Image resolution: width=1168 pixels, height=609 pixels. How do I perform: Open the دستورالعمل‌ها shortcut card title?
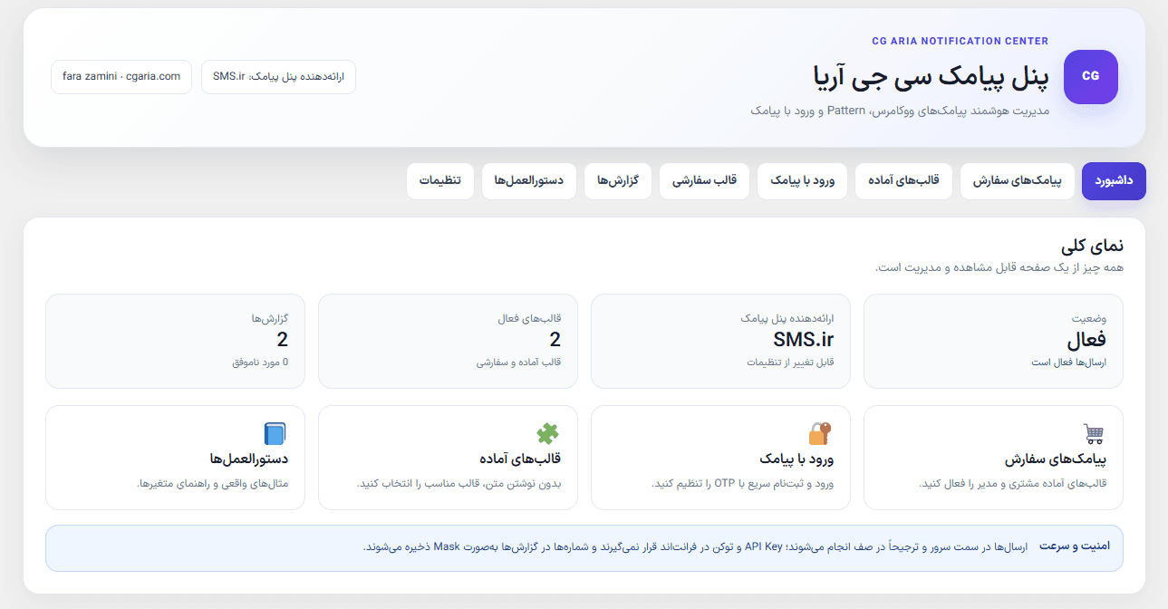tap(249, 459)
